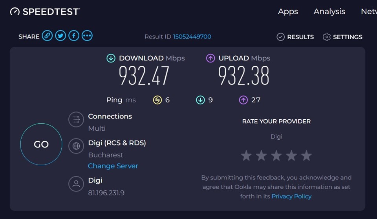Open more share options icon

click(87, 36)
